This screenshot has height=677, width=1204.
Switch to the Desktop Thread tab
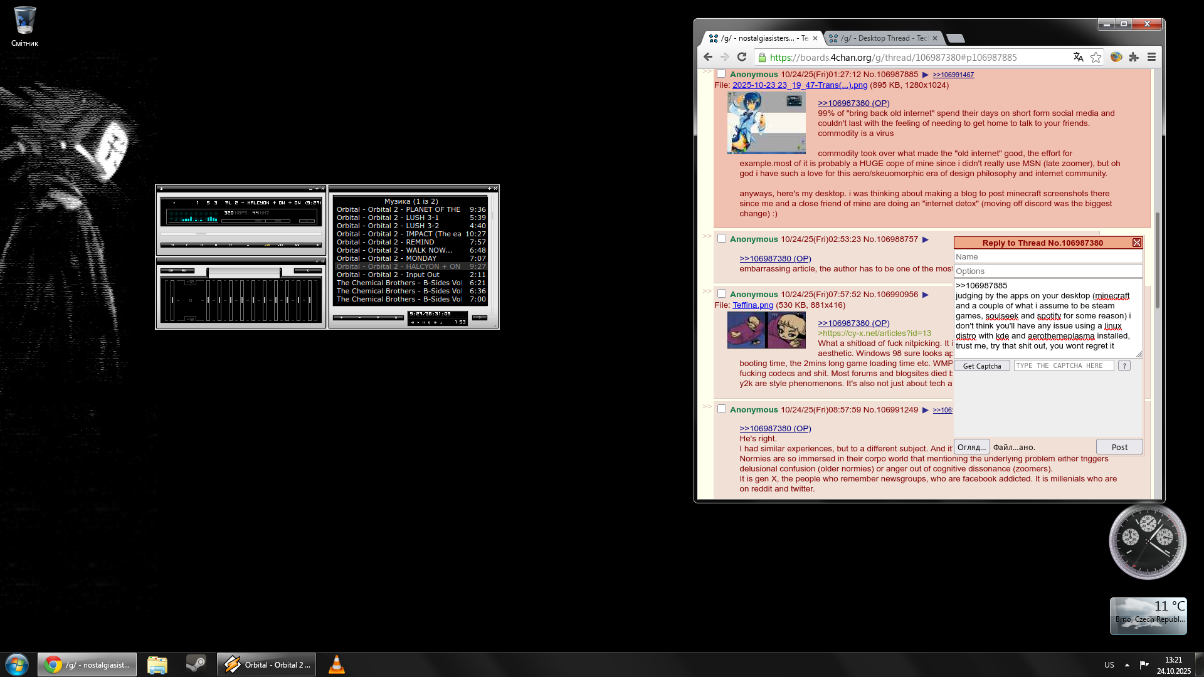(x=883, y=38)
